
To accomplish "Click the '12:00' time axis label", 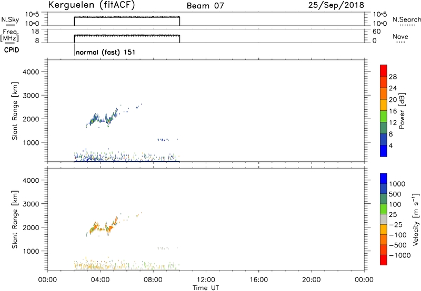I will point(206,280).
